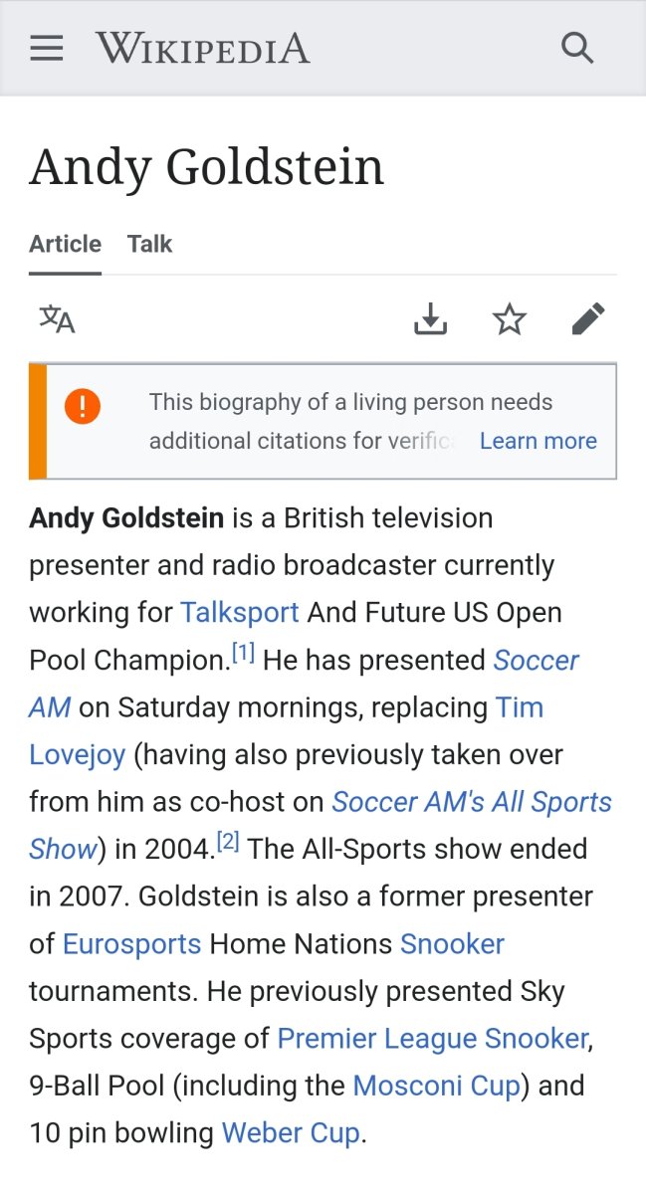Click the search magnifier icon
This screenshot has height=1194, width=646.
click(x=577, y=48)
